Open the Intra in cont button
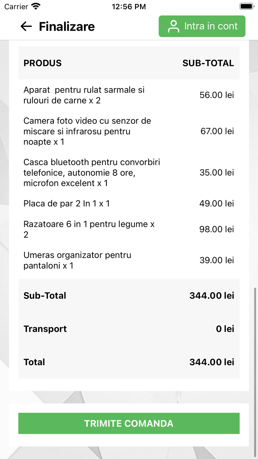The height and width of the screenshot is (459, 258). point(202,26)
